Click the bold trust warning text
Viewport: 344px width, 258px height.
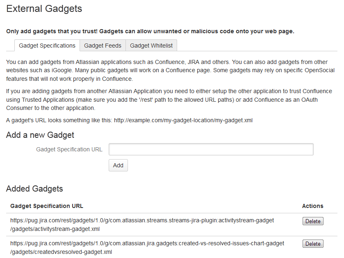click(x=150, y=31)
